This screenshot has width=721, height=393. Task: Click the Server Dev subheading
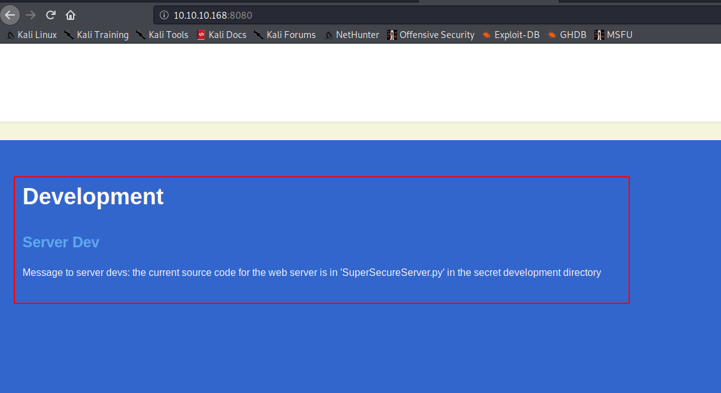click(x=61, y=242)
